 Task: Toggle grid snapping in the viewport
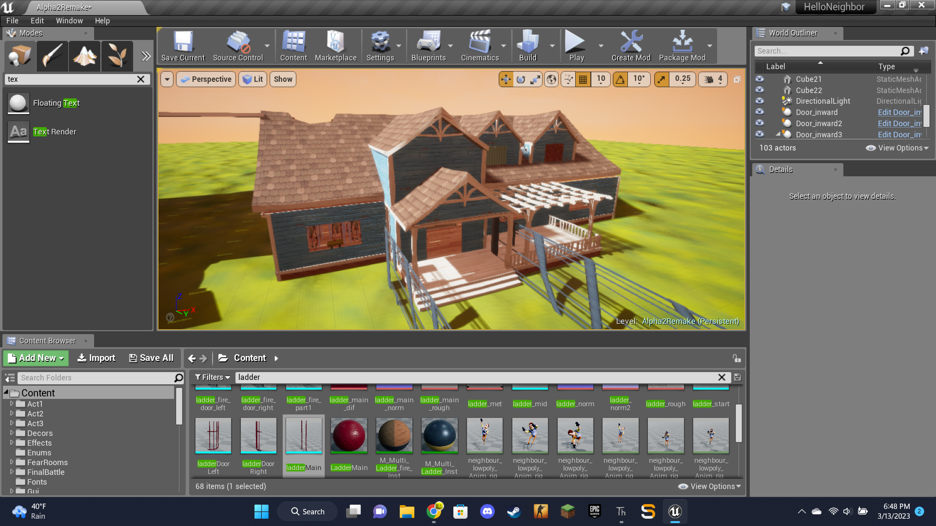point(583,79)
